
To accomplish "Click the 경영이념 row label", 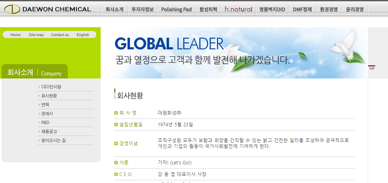I will click(x=128, y=143).
